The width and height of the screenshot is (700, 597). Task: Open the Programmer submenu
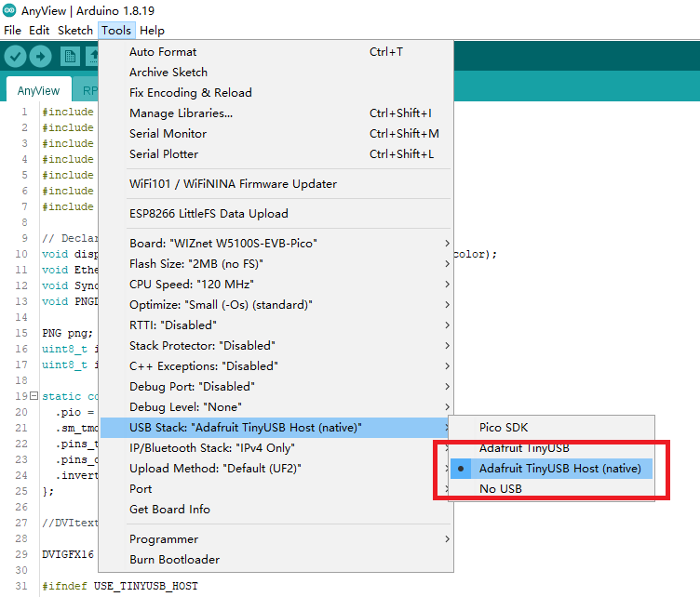(x=276, y=539)
